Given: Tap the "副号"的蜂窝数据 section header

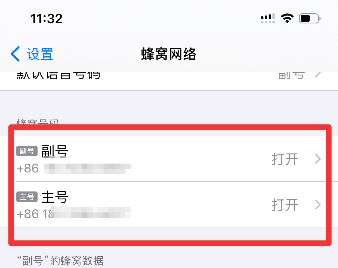Looking at the screenshot, I should 60,261.
